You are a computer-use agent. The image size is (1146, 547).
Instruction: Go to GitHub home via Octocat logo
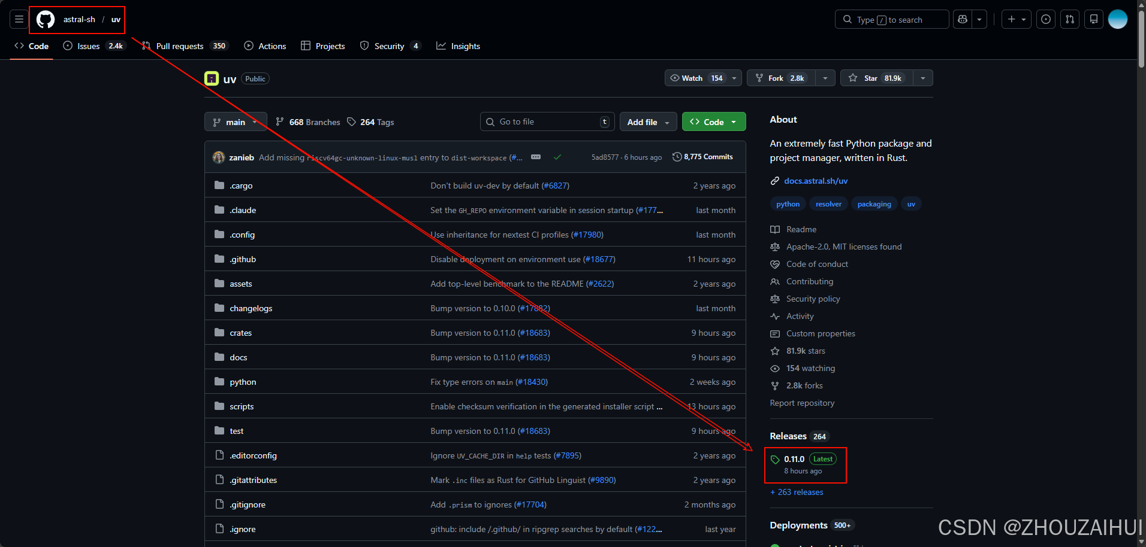coord(46,19)
